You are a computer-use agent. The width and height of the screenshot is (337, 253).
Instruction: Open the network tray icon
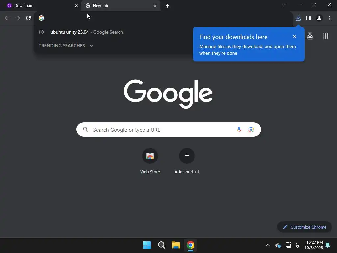pos(288,245)
